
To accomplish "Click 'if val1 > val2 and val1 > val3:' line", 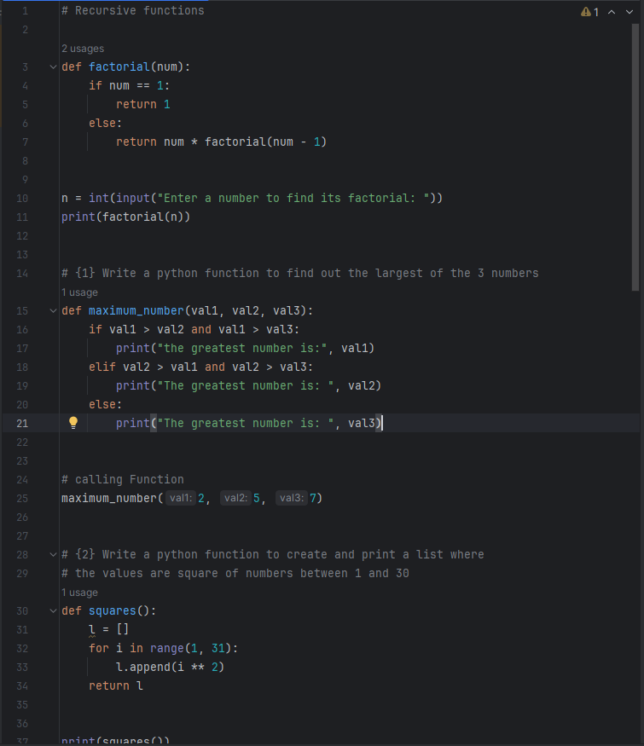I will point(194,329).
